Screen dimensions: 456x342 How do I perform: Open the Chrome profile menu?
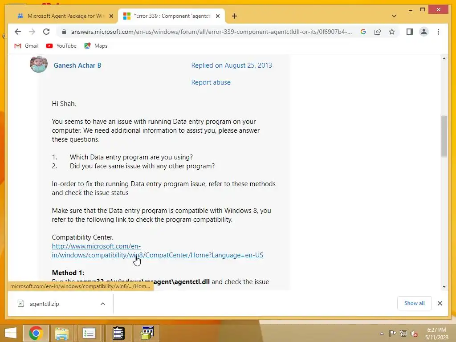(x=424, y=32)
